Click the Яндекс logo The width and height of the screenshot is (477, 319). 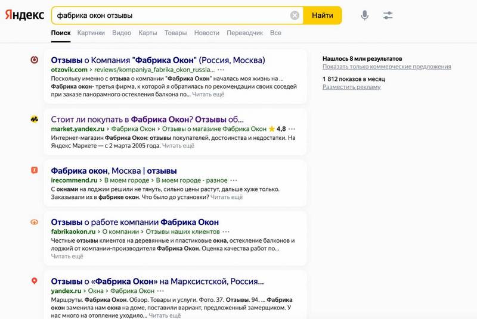(x=24, y=15)
